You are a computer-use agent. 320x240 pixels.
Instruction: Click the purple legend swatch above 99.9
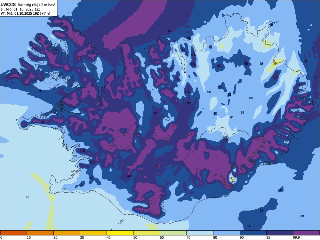tap(306, 233)
